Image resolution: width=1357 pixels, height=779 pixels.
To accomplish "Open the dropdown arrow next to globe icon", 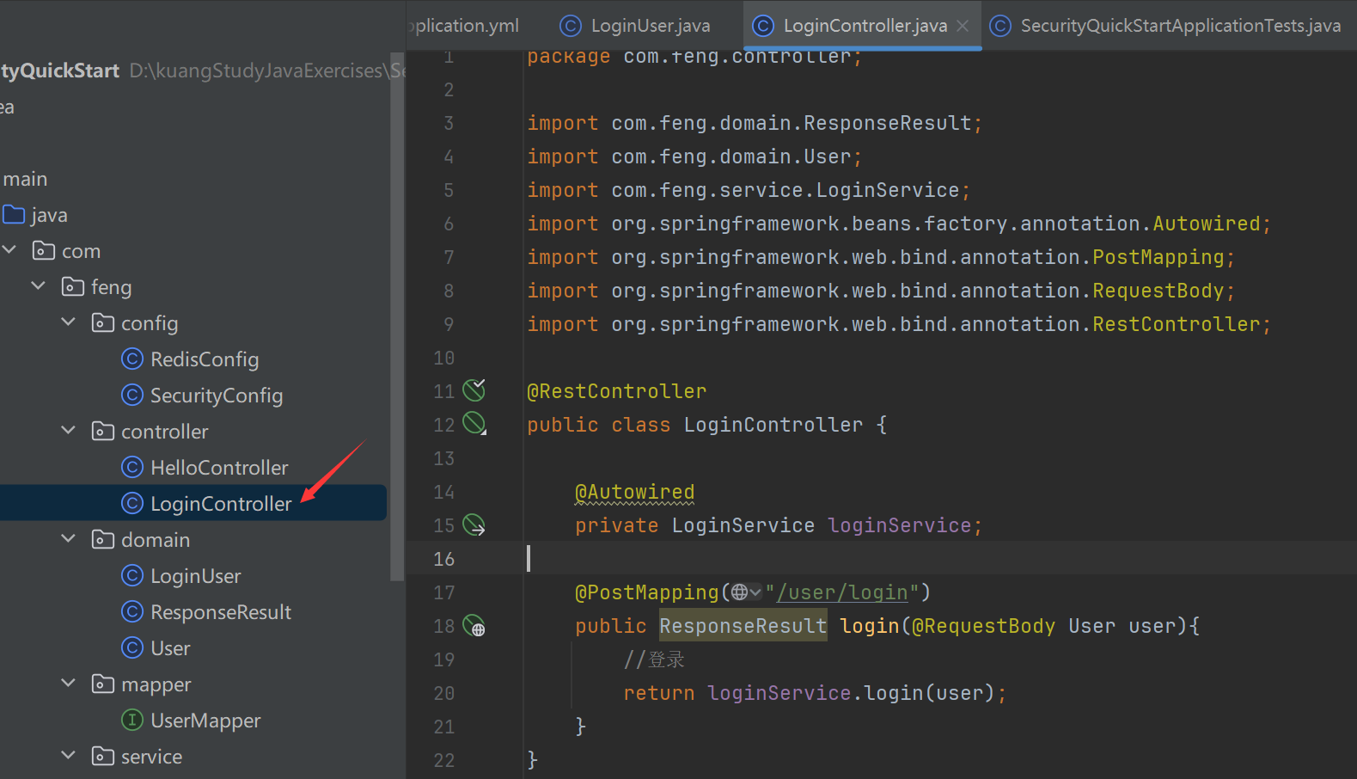I will pos(755,592).
